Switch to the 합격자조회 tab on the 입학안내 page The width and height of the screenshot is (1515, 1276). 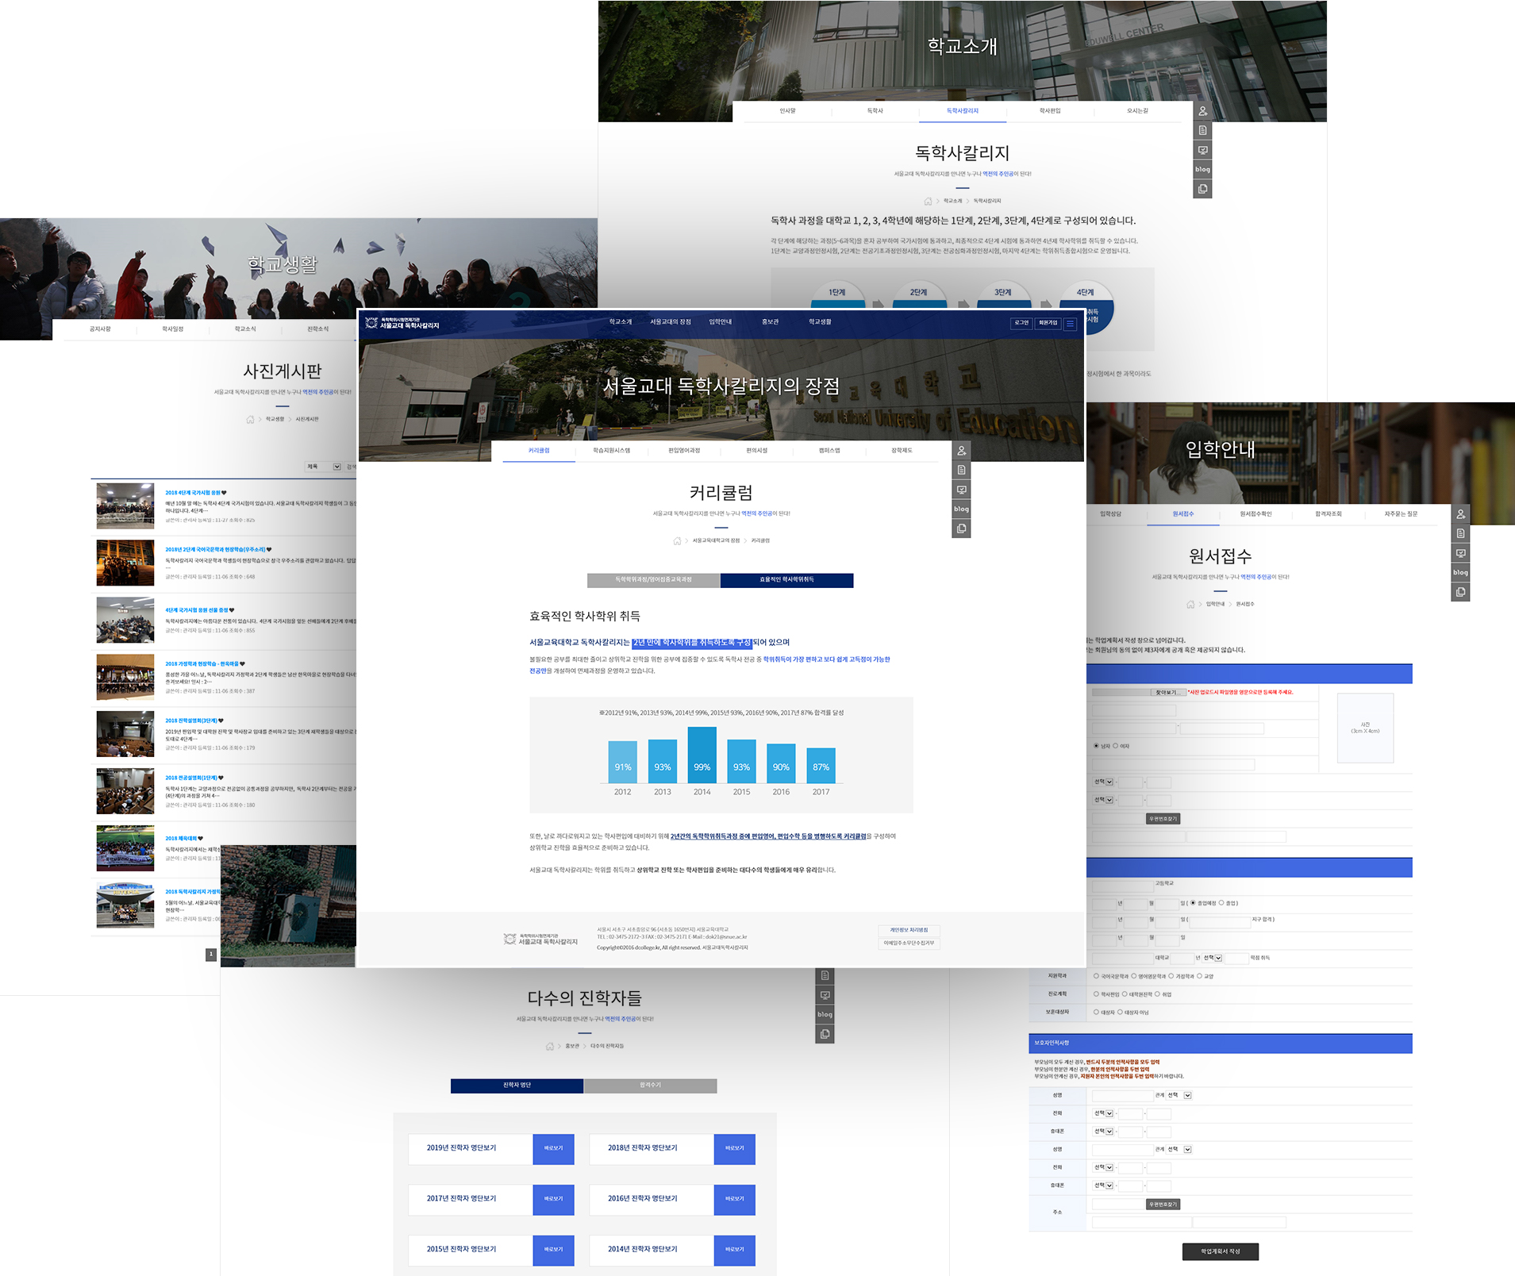click(x=1329, y=514)
